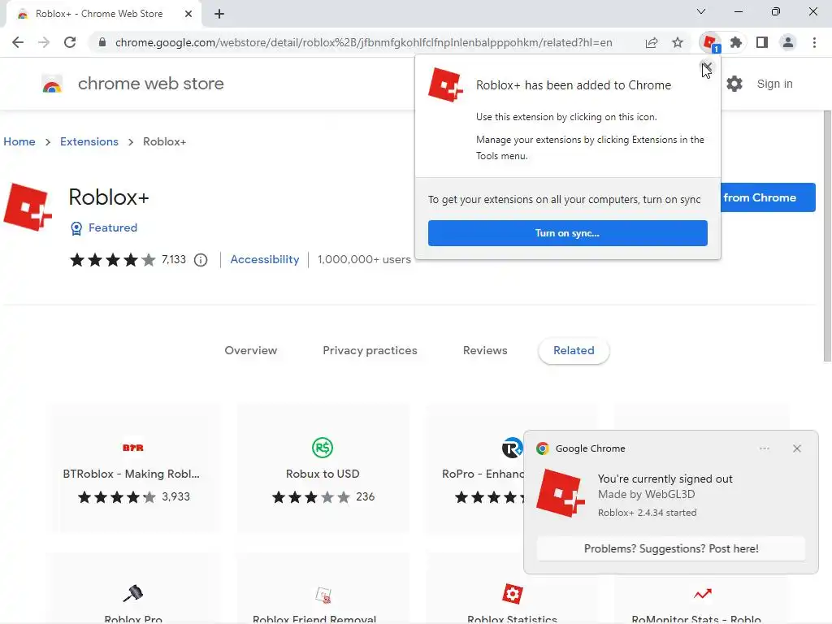Select the Related tab
The height and width of the screenshot is (624, 832).
(574, 350)
